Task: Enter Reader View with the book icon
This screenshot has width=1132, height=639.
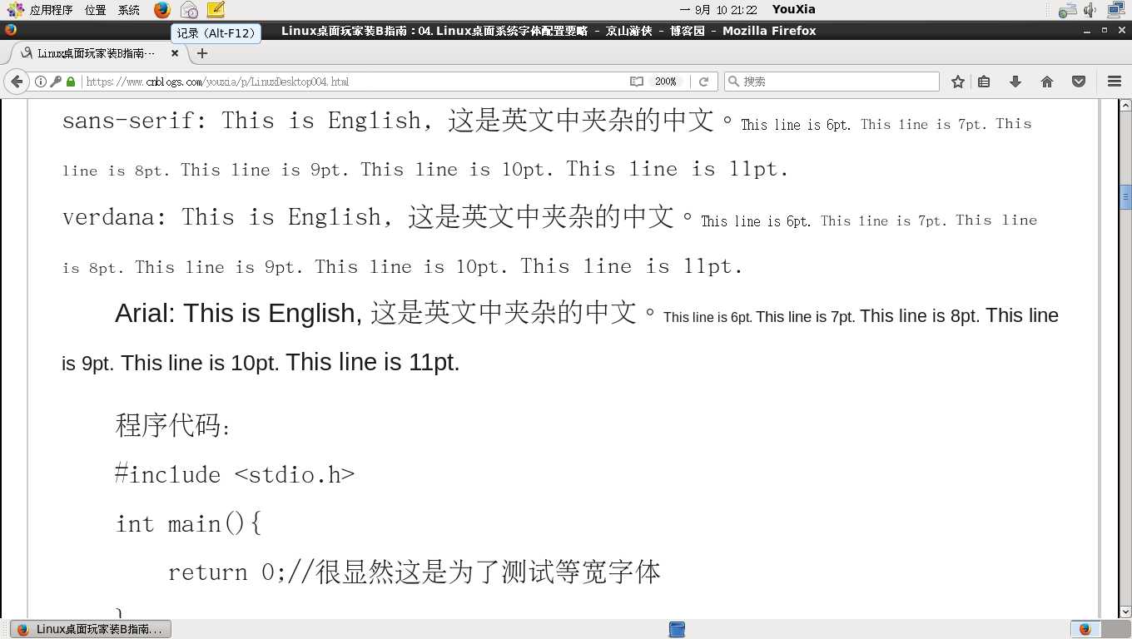Action: [x=637, y=82]
